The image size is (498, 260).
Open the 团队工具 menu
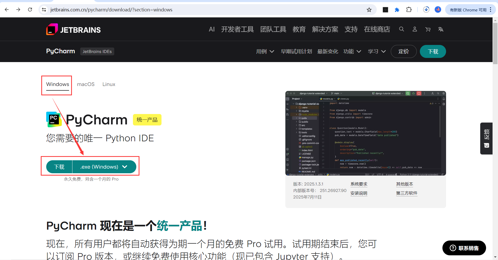[273, 29]
